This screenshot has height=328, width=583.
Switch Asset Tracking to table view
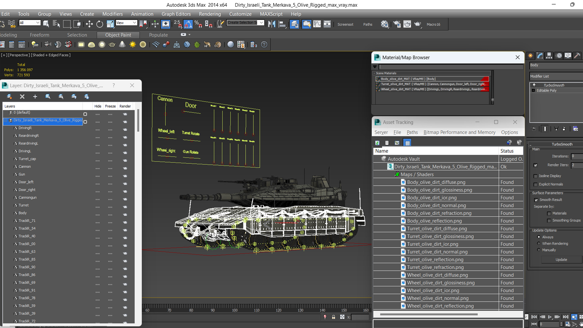tap(407, 143)
